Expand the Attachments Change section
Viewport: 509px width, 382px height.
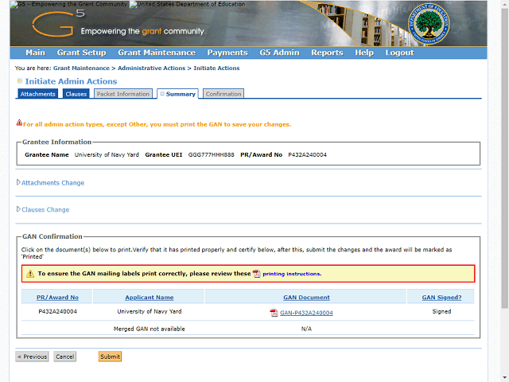tap(50, 183)
